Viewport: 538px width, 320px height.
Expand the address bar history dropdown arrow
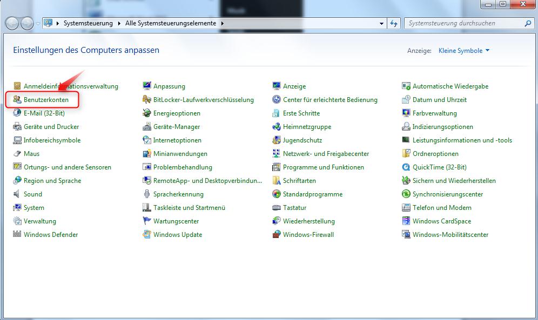[x=381, y=24]
